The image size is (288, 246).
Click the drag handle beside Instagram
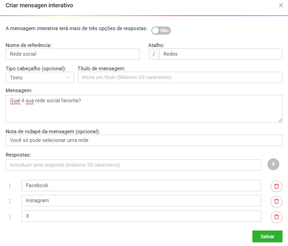point(10,201)
